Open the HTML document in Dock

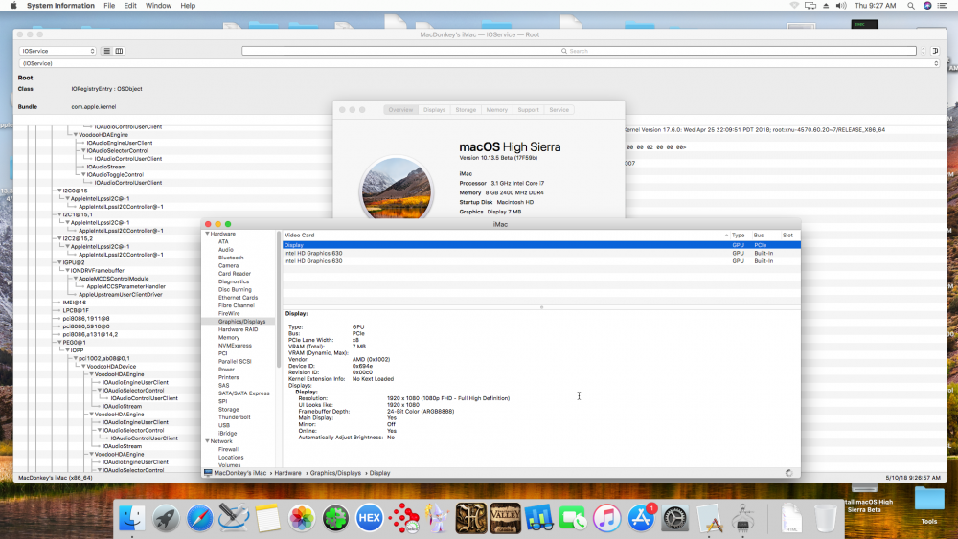791,518
